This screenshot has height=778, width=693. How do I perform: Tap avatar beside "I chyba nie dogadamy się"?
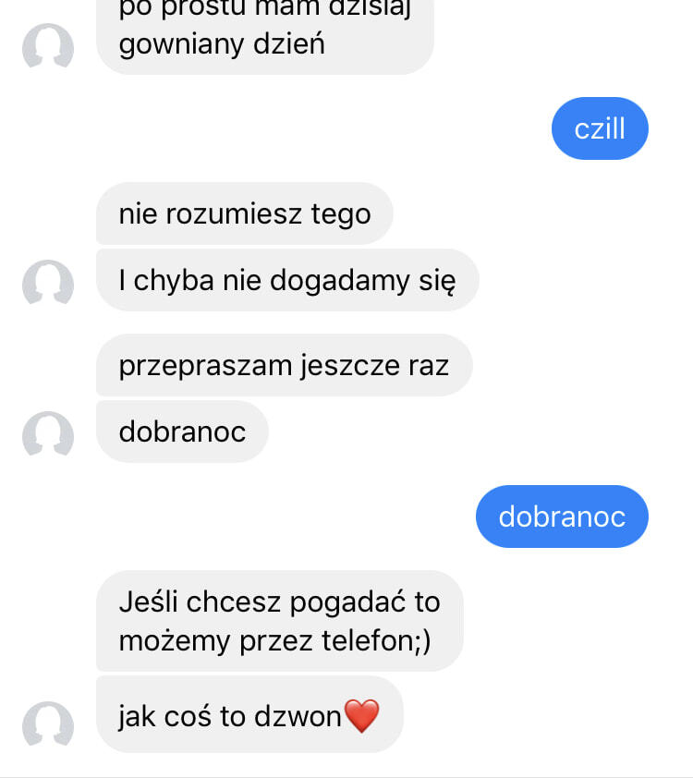(48, 284)
